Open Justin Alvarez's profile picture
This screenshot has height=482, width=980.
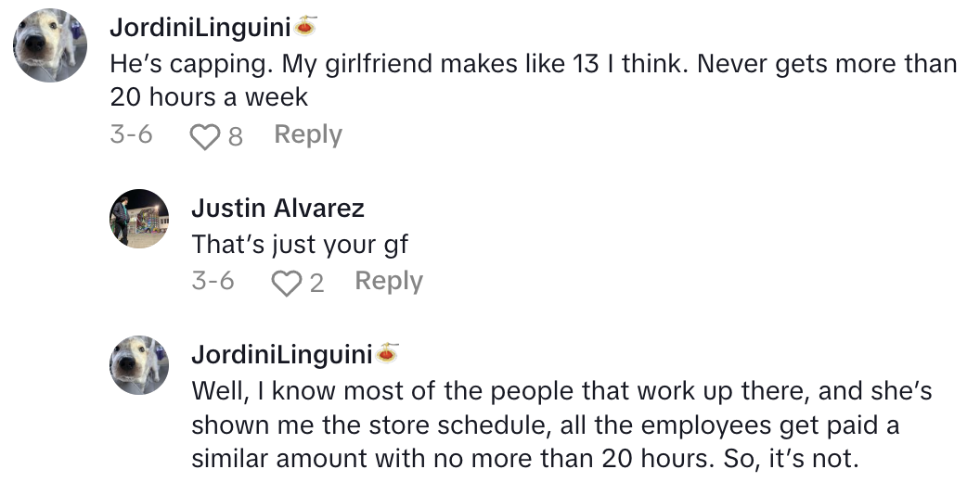(139, 219)
